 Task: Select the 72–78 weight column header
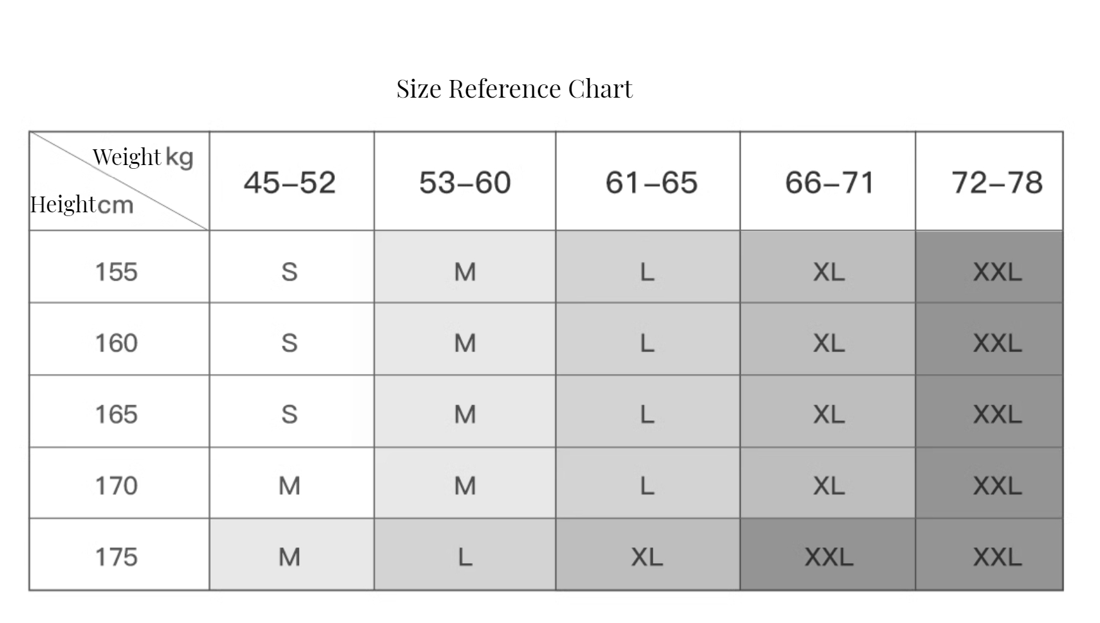[989, 181]
